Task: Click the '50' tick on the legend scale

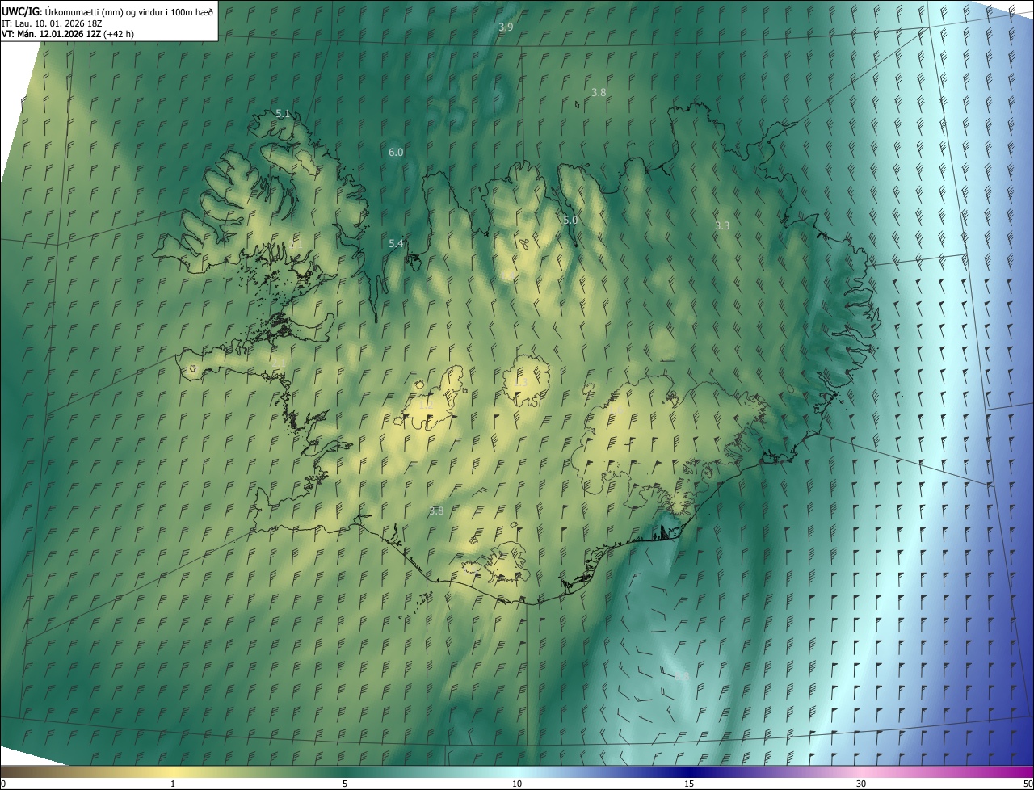Action: [x=1028, y=784]
